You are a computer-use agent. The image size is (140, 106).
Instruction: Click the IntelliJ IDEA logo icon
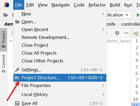pos(7,5)
